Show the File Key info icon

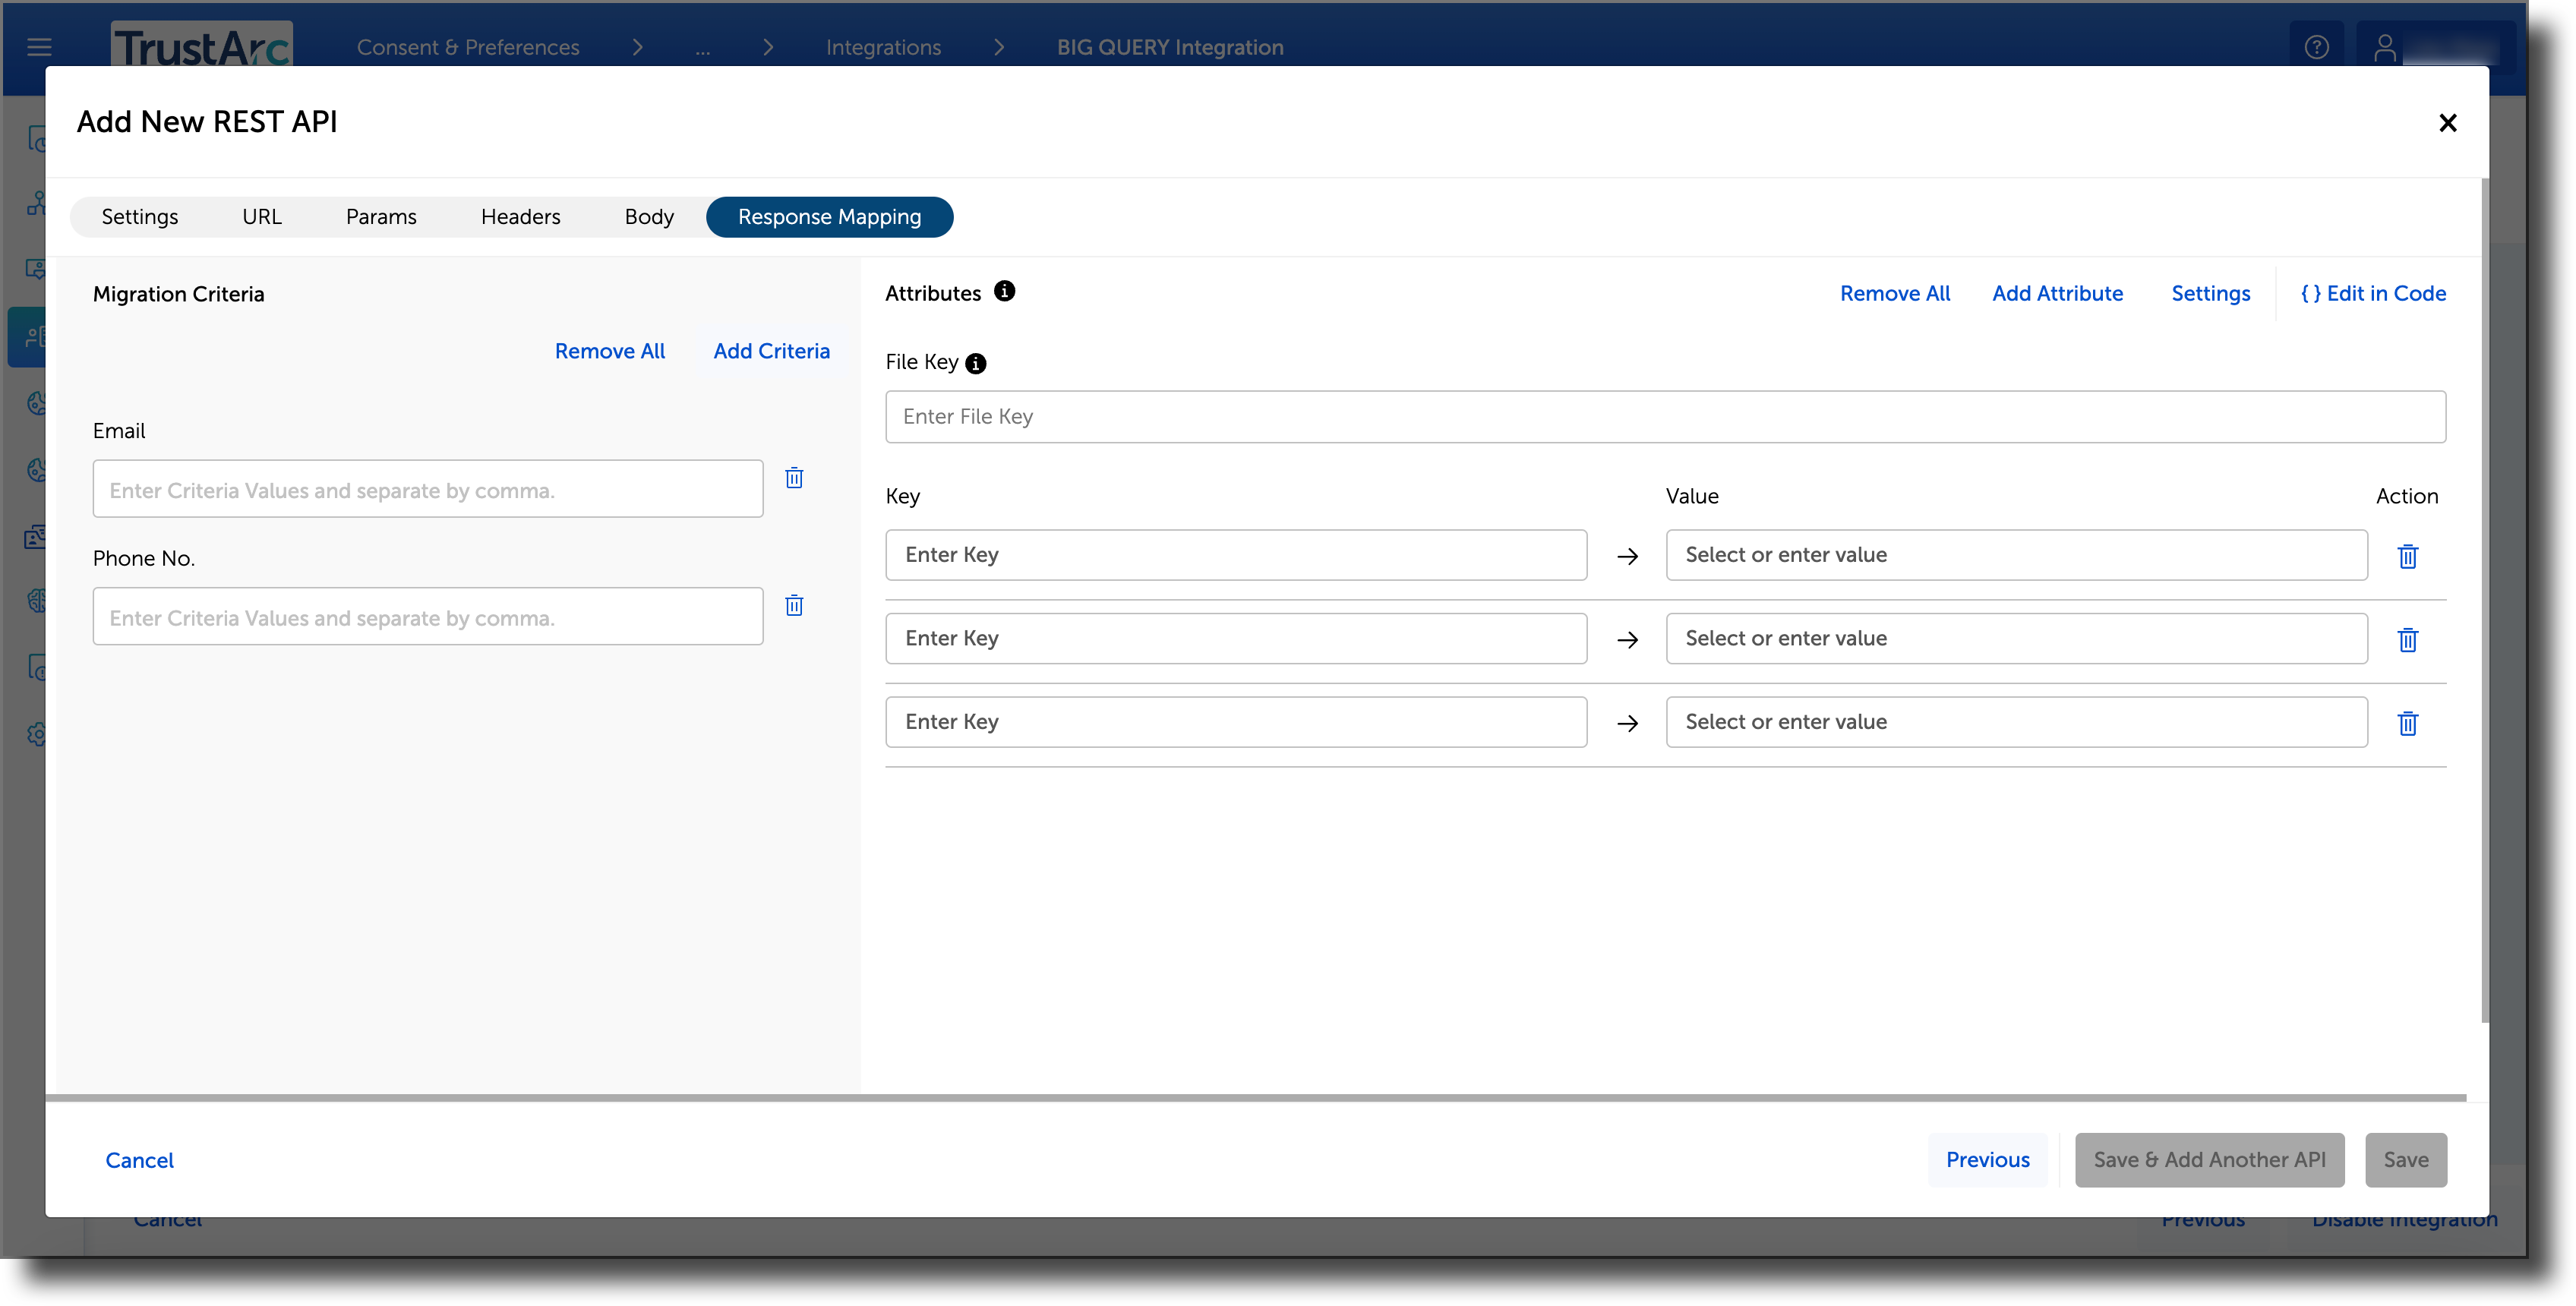975,364
